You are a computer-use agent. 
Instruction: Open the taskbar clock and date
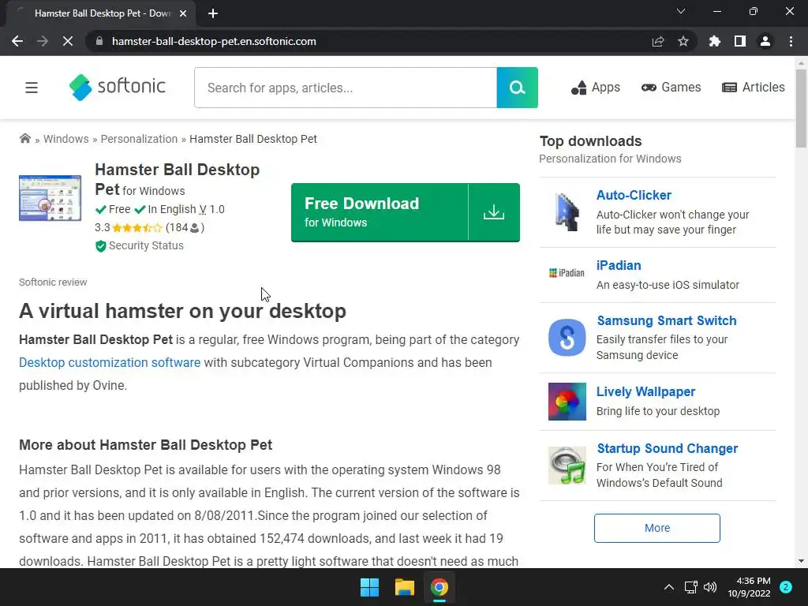click(749, 587)
